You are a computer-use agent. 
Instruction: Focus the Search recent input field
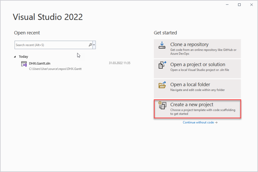tap(51, 45)
